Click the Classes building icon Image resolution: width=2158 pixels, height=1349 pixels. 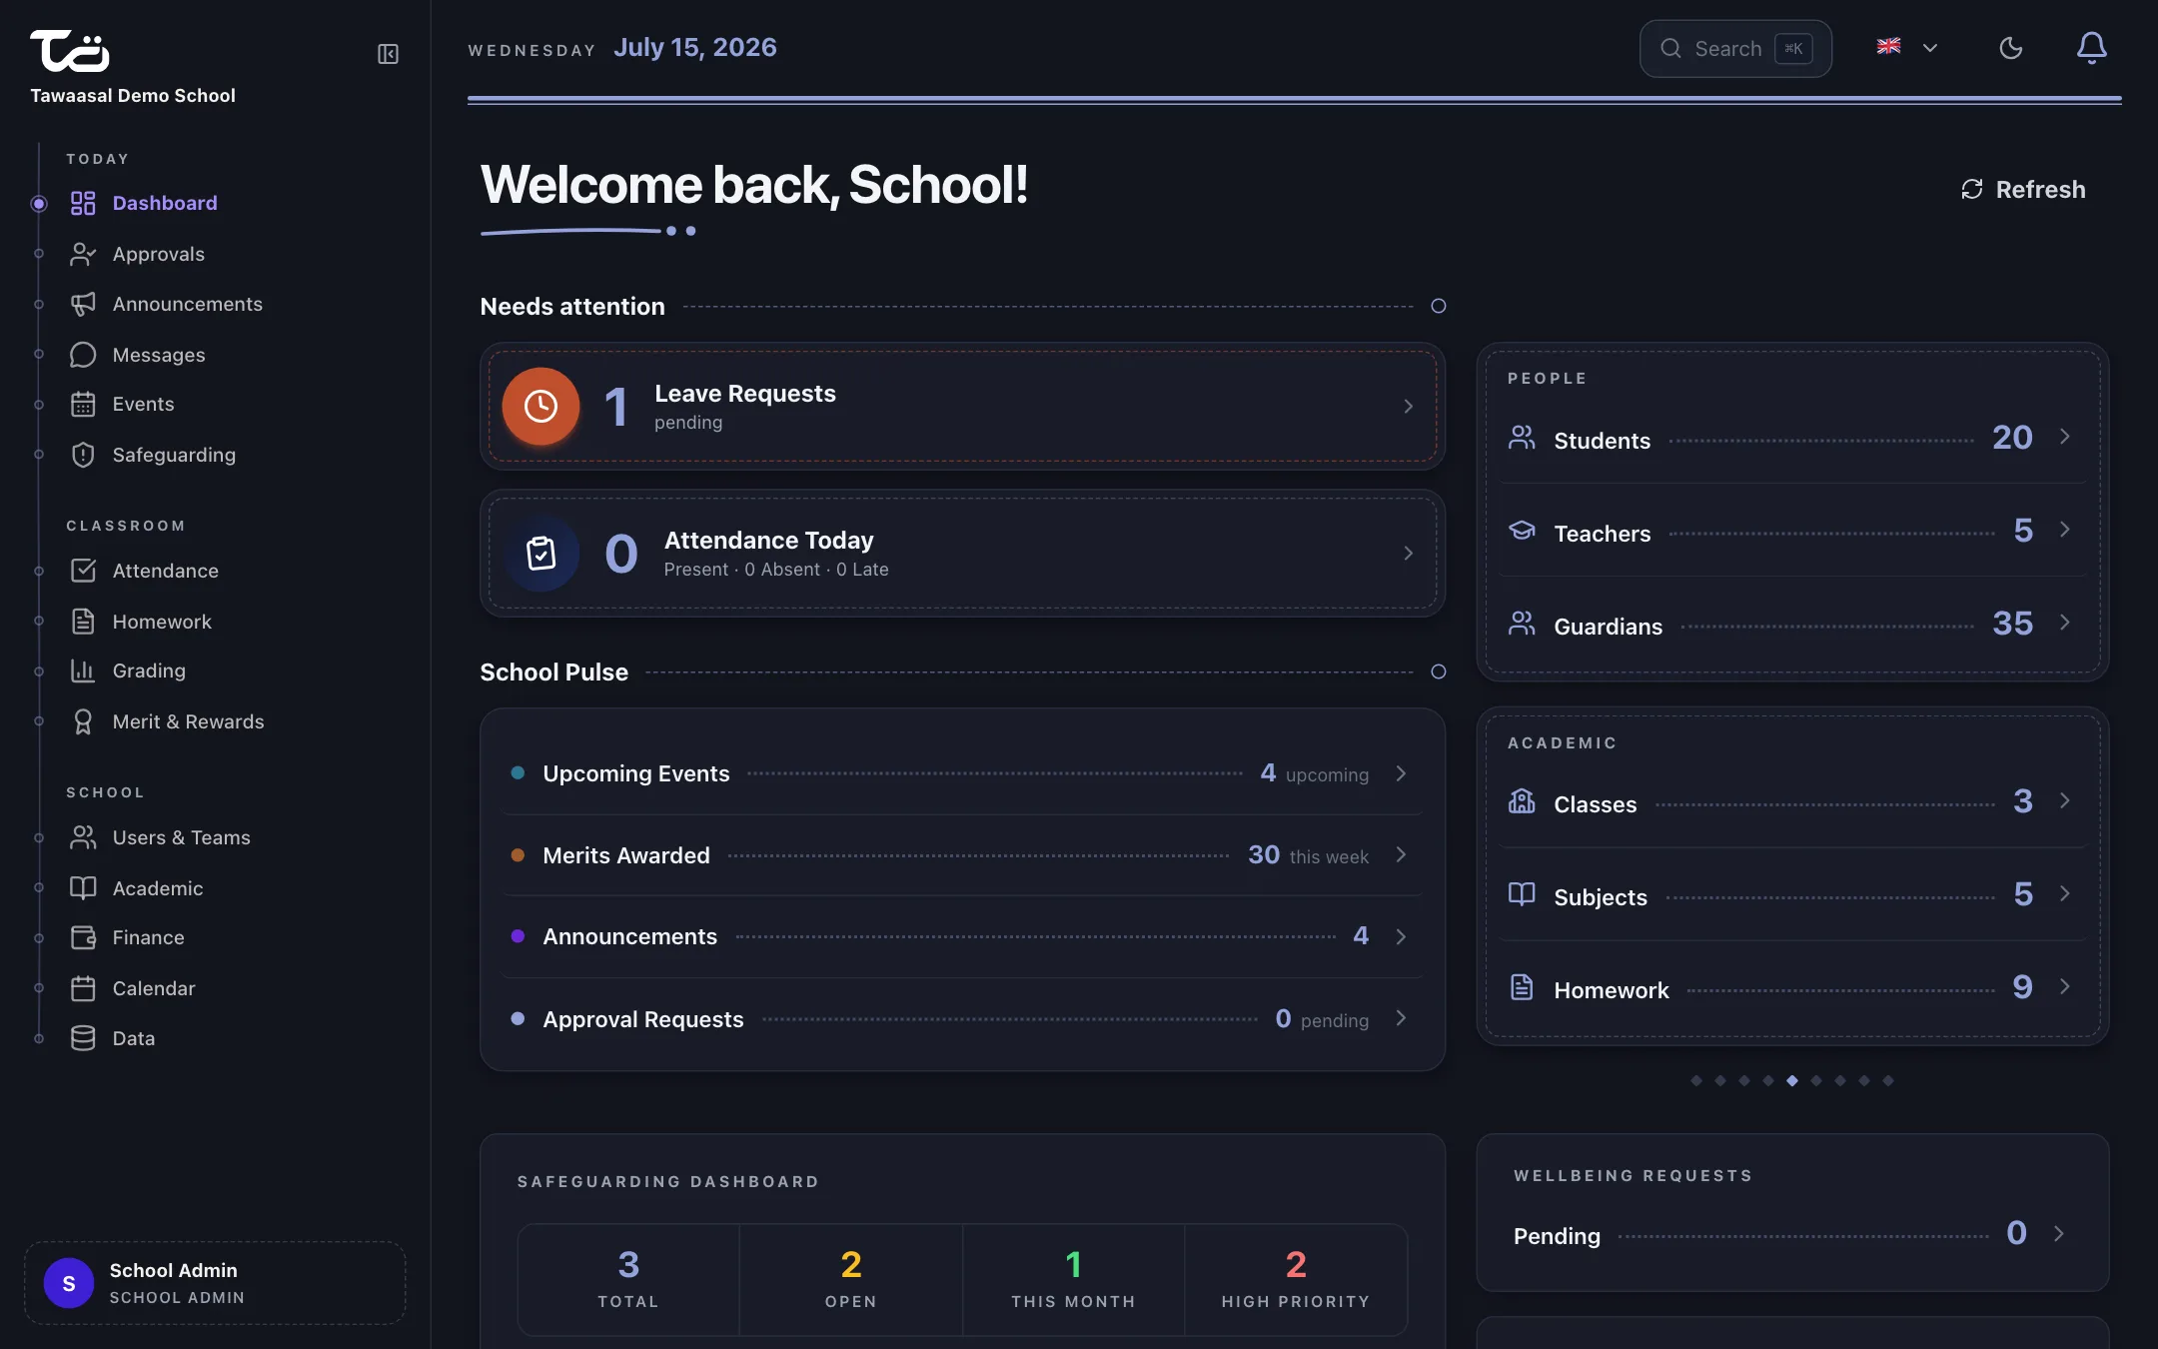coord(1522,801)
